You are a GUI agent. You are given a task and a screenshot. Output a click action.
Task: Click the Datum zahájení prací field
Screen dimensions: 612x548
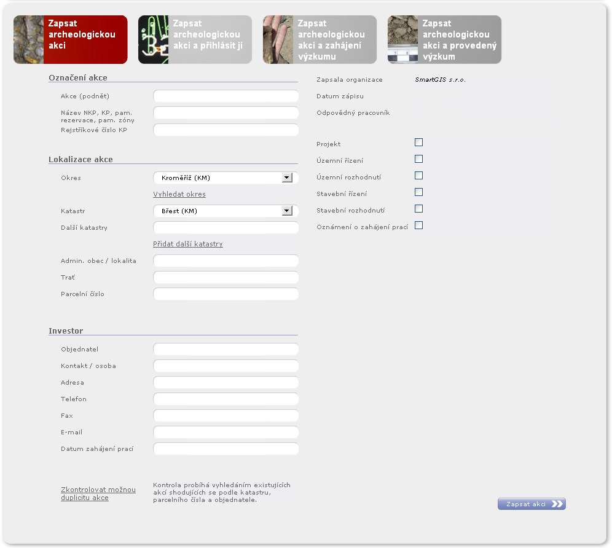(226, 449)
